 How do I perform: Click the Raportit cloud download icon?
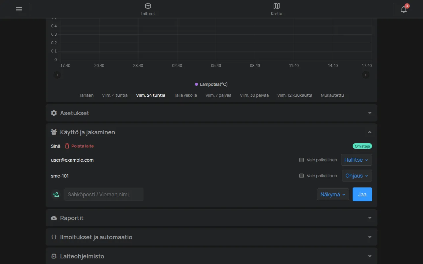(x=54, y=218)
